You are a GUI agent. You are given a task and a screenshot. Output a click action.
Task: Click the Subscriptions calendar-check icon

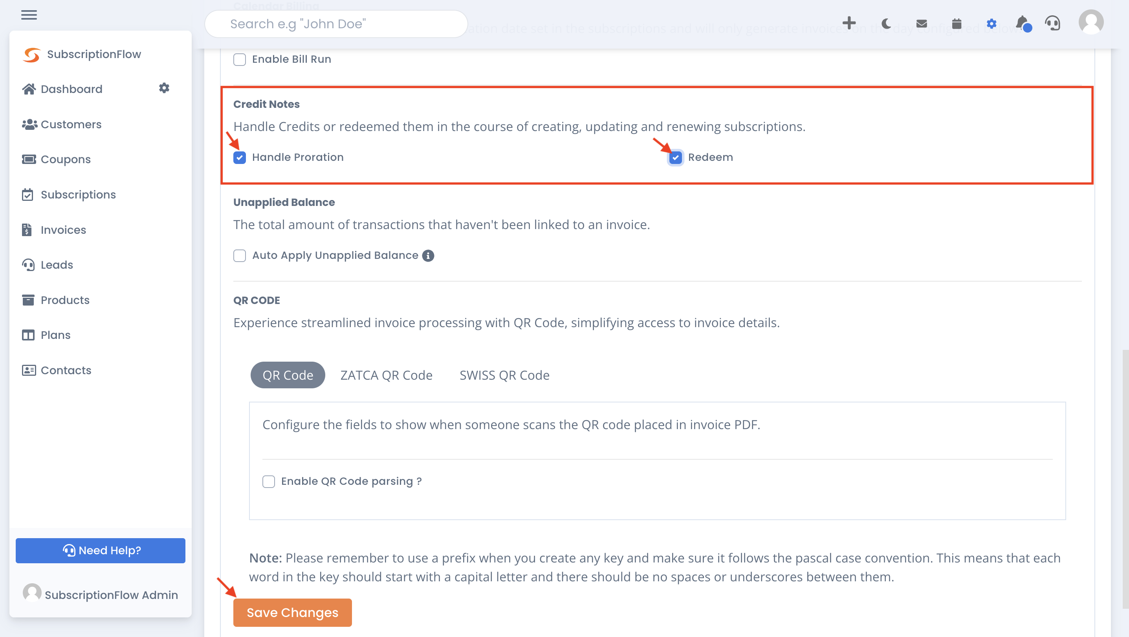tap(27, 194)
